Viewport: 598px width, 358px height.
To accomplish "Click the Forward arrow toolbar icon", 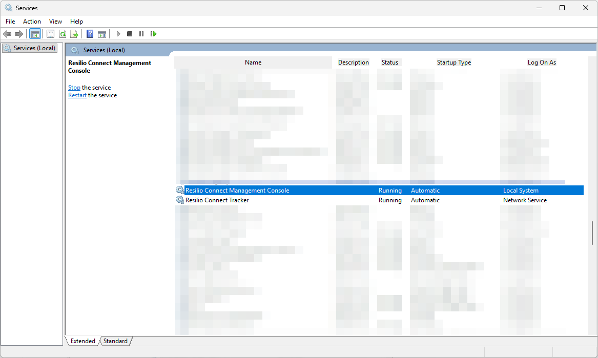I will 19,34.
